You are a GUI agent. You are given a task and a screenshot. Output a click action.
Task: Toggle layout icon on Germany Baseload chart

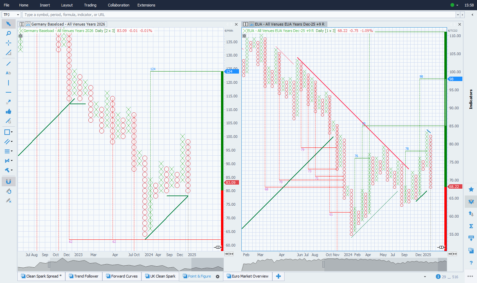22,24
